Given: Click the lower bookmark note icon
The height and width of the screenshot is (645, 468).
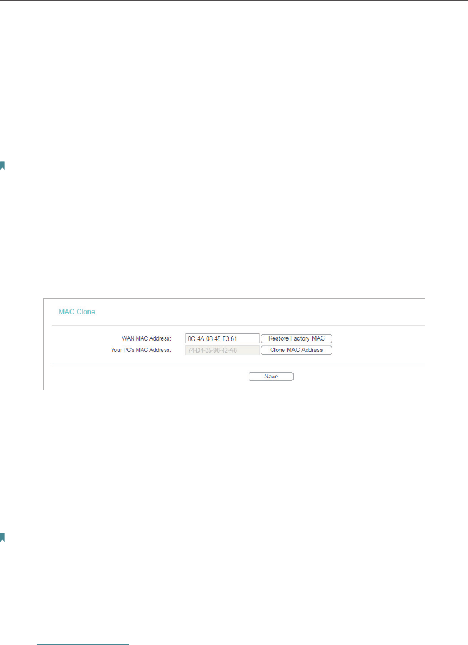Looking at the screenshot, I should coord(2,537).
